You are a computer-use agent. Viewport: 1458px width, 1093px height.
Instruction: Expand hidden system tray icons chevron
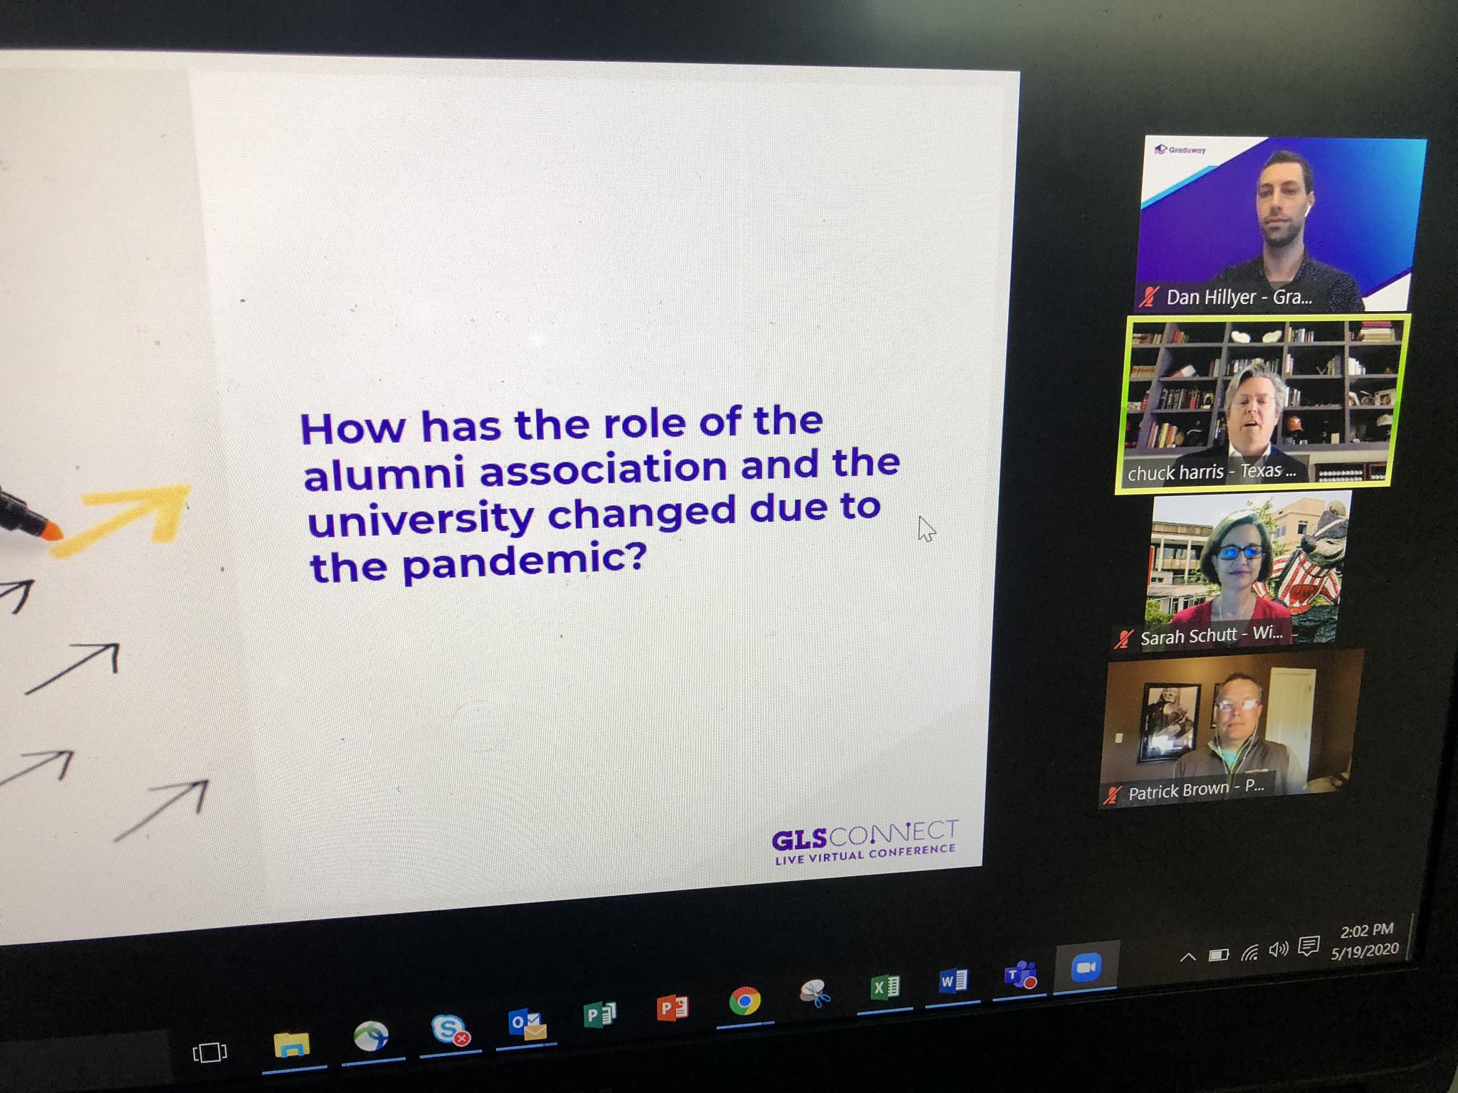pos(1187,957)
